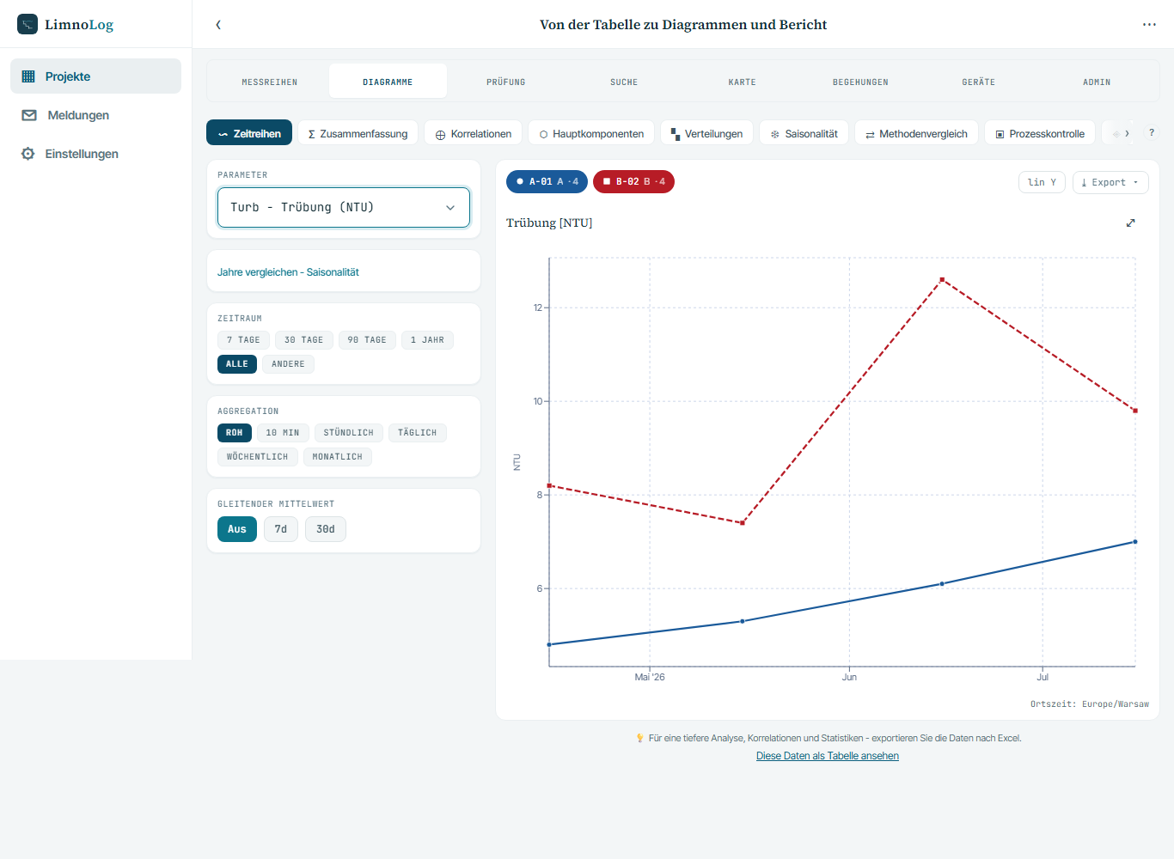Screen dimensions: 1174x859
Task: Open the Hauptkomponenten chart view
Action: pos(591,133)
